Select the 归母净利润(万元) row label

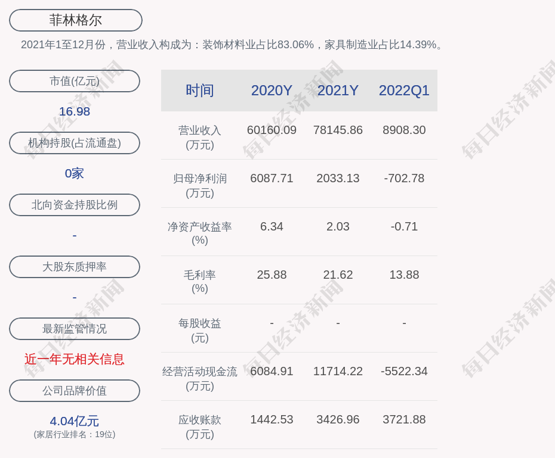tap(200, 185)
